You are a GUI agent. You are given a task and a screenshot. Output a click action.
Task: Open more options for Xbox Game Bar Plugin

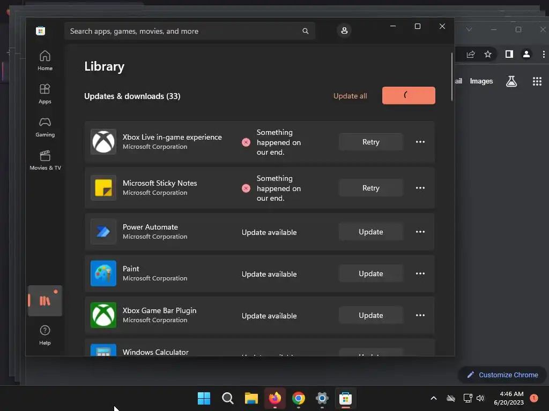(x=420, y=315)
